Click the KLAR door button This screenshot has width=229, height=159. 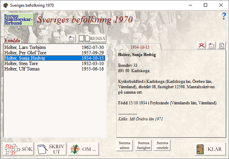coord(210,149)
